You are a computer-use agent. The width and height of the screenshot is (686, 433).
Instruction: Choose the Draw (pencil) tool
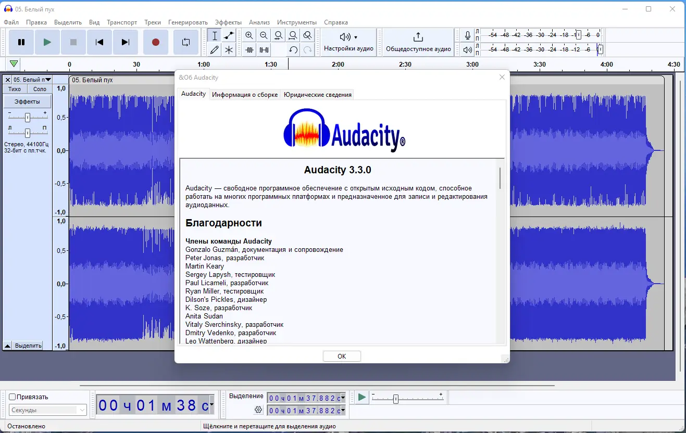214,50
